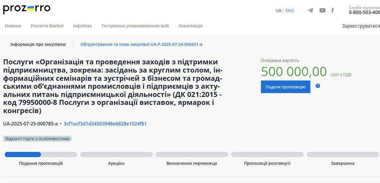Click the Відкриті торги з особливостями badge
This screenshot has width=380, height=183.
click(37, 139)
